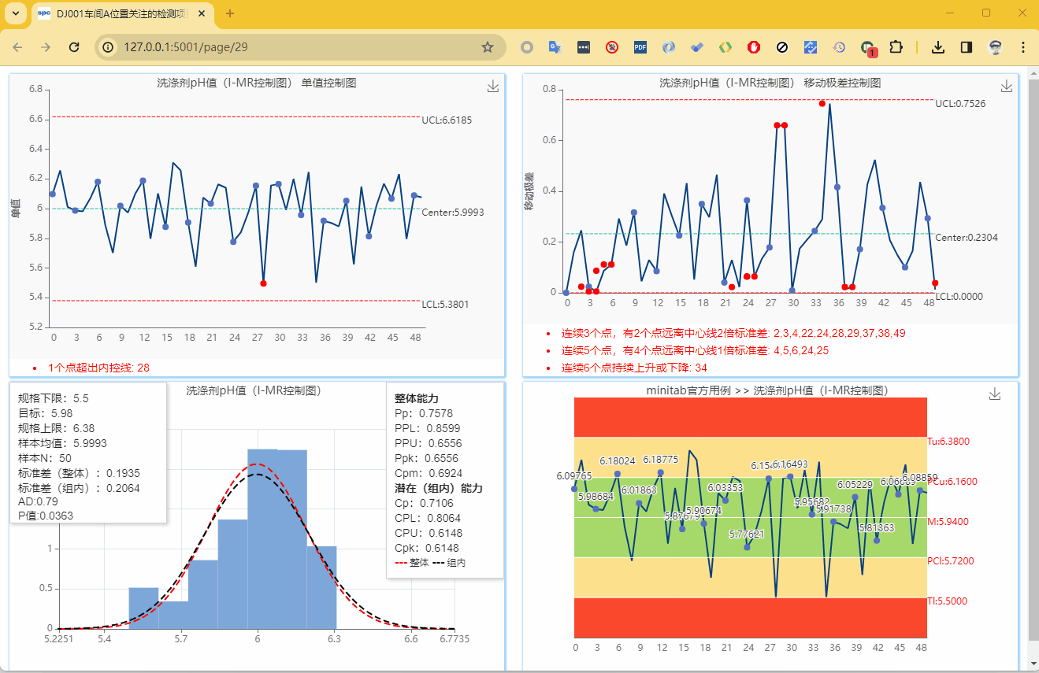Image resolution: width=1039 pixels, height=673 pixels.
Task: Click the Center:0.2304 label
Action: click(x=967, y=237)
